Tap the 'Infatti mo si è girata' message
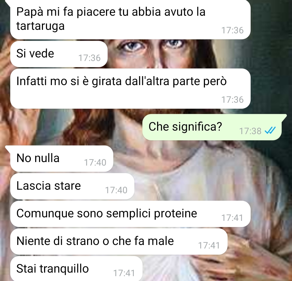292x281 pixels. [130, 89]
